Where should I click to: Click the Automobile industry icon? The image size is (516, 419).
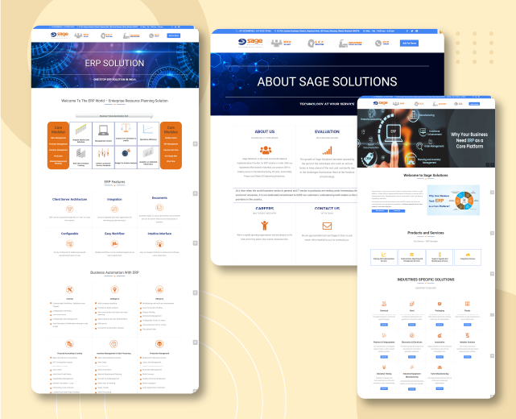tap(440, 335)
